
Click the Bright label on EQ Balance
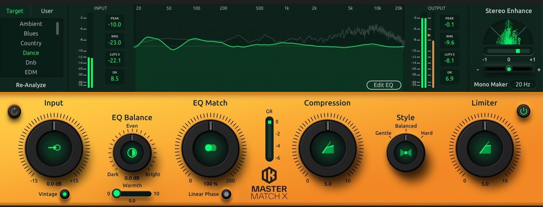click(153, 174)
